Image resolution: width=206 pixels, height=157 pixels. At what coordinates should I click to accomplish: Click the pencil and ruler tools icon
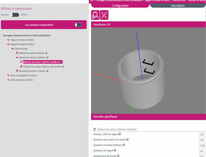point(104,15)
